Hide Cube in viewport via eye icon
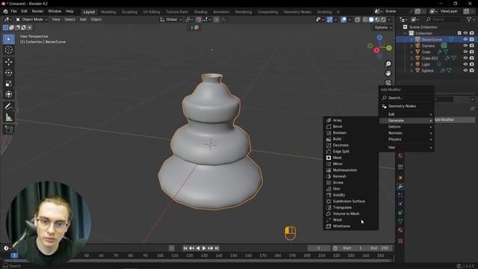Image resolution: width=478 pixels, height=269 pixels. coord(465,52)
